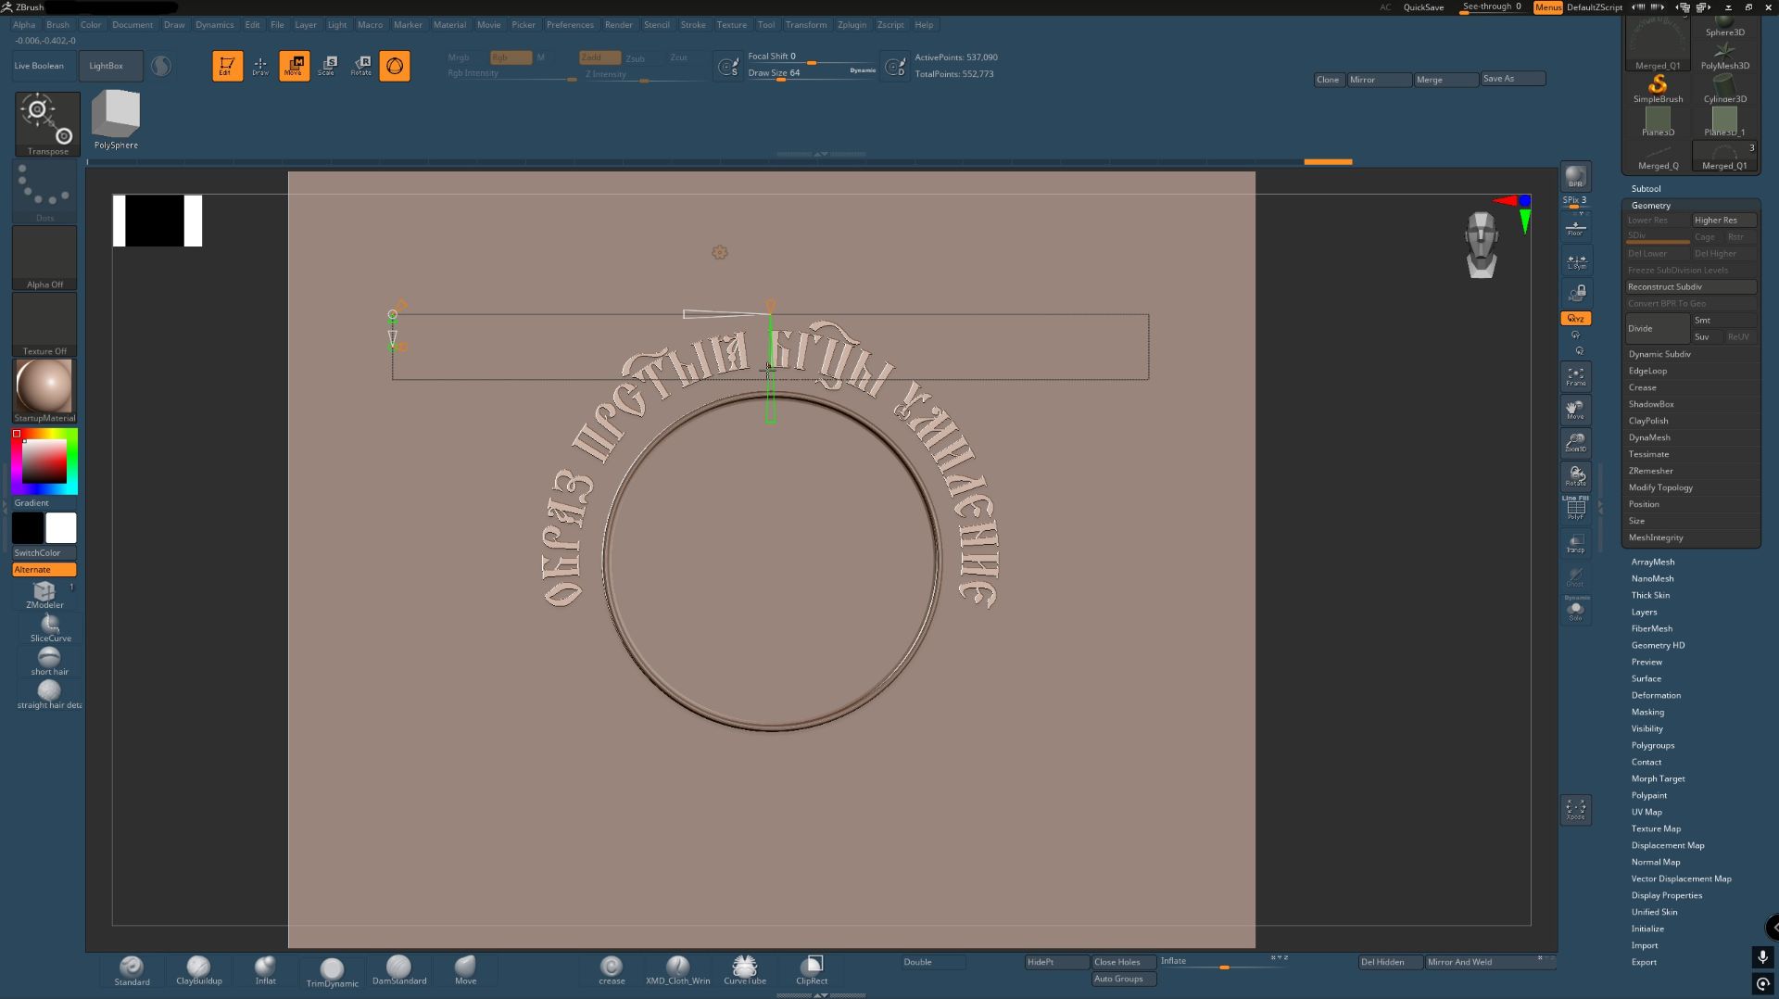Select the white secondary color swatch
Screen dimensions: 1779x999
(x=61, y=528)
